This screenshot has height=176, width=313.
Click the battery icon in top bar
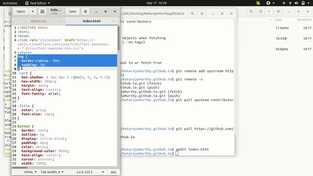(x=303, y=3)
